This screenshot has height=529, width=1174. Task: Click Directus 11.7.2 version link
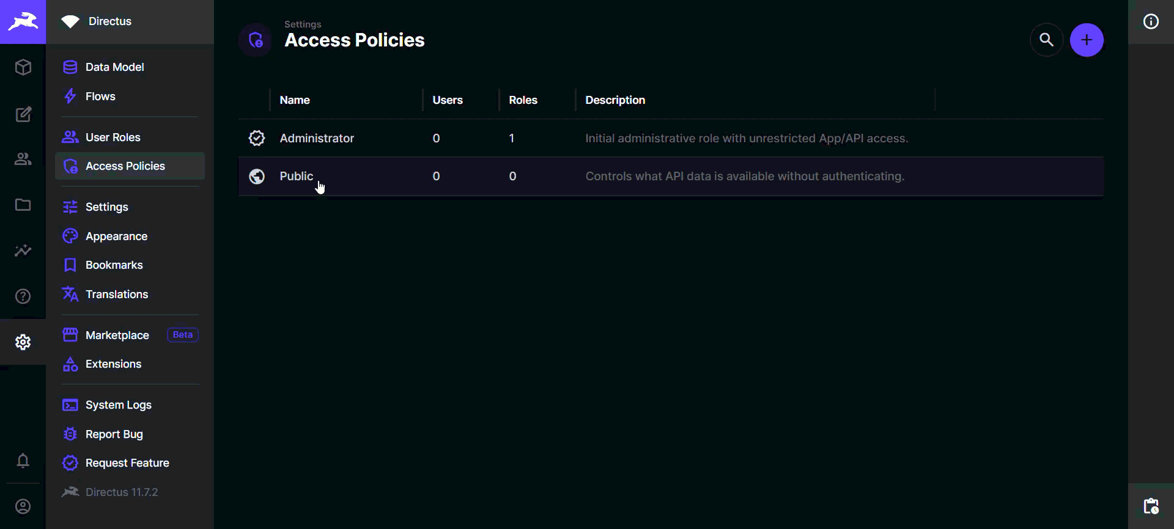(x=130, y=492)
